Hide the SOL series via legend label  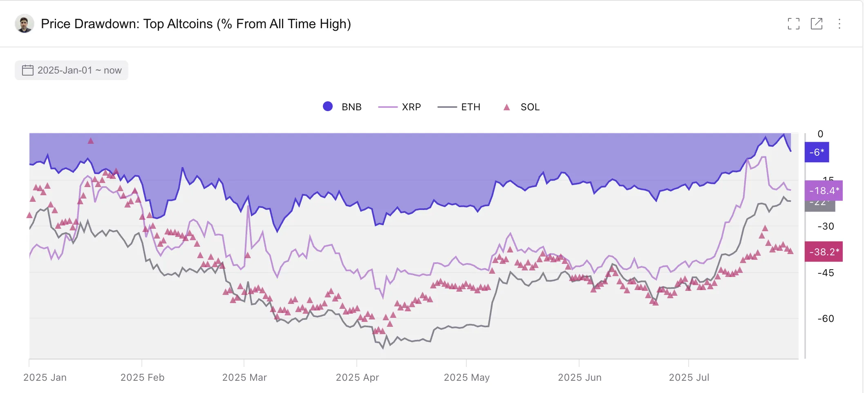pyautogui.click(x=530, y=107)
